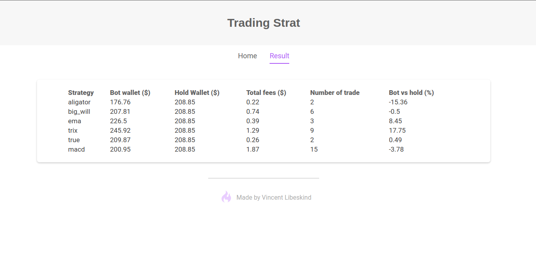This screenshot has height=267, width=536.
Task: Select the big_will strategy row name
Action: pos(79,111)
